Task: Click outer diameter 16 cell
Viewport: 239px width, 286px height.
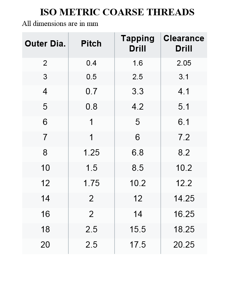Action: point(45,214)
